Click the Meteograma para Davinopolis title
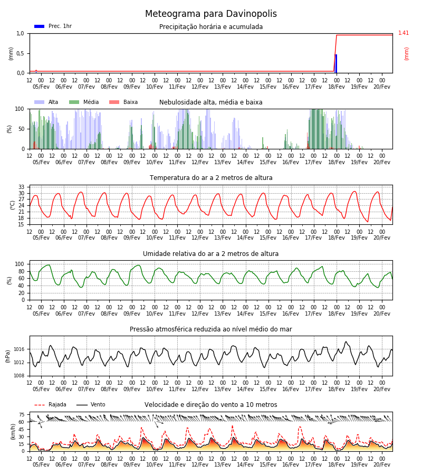 [211, 14]
